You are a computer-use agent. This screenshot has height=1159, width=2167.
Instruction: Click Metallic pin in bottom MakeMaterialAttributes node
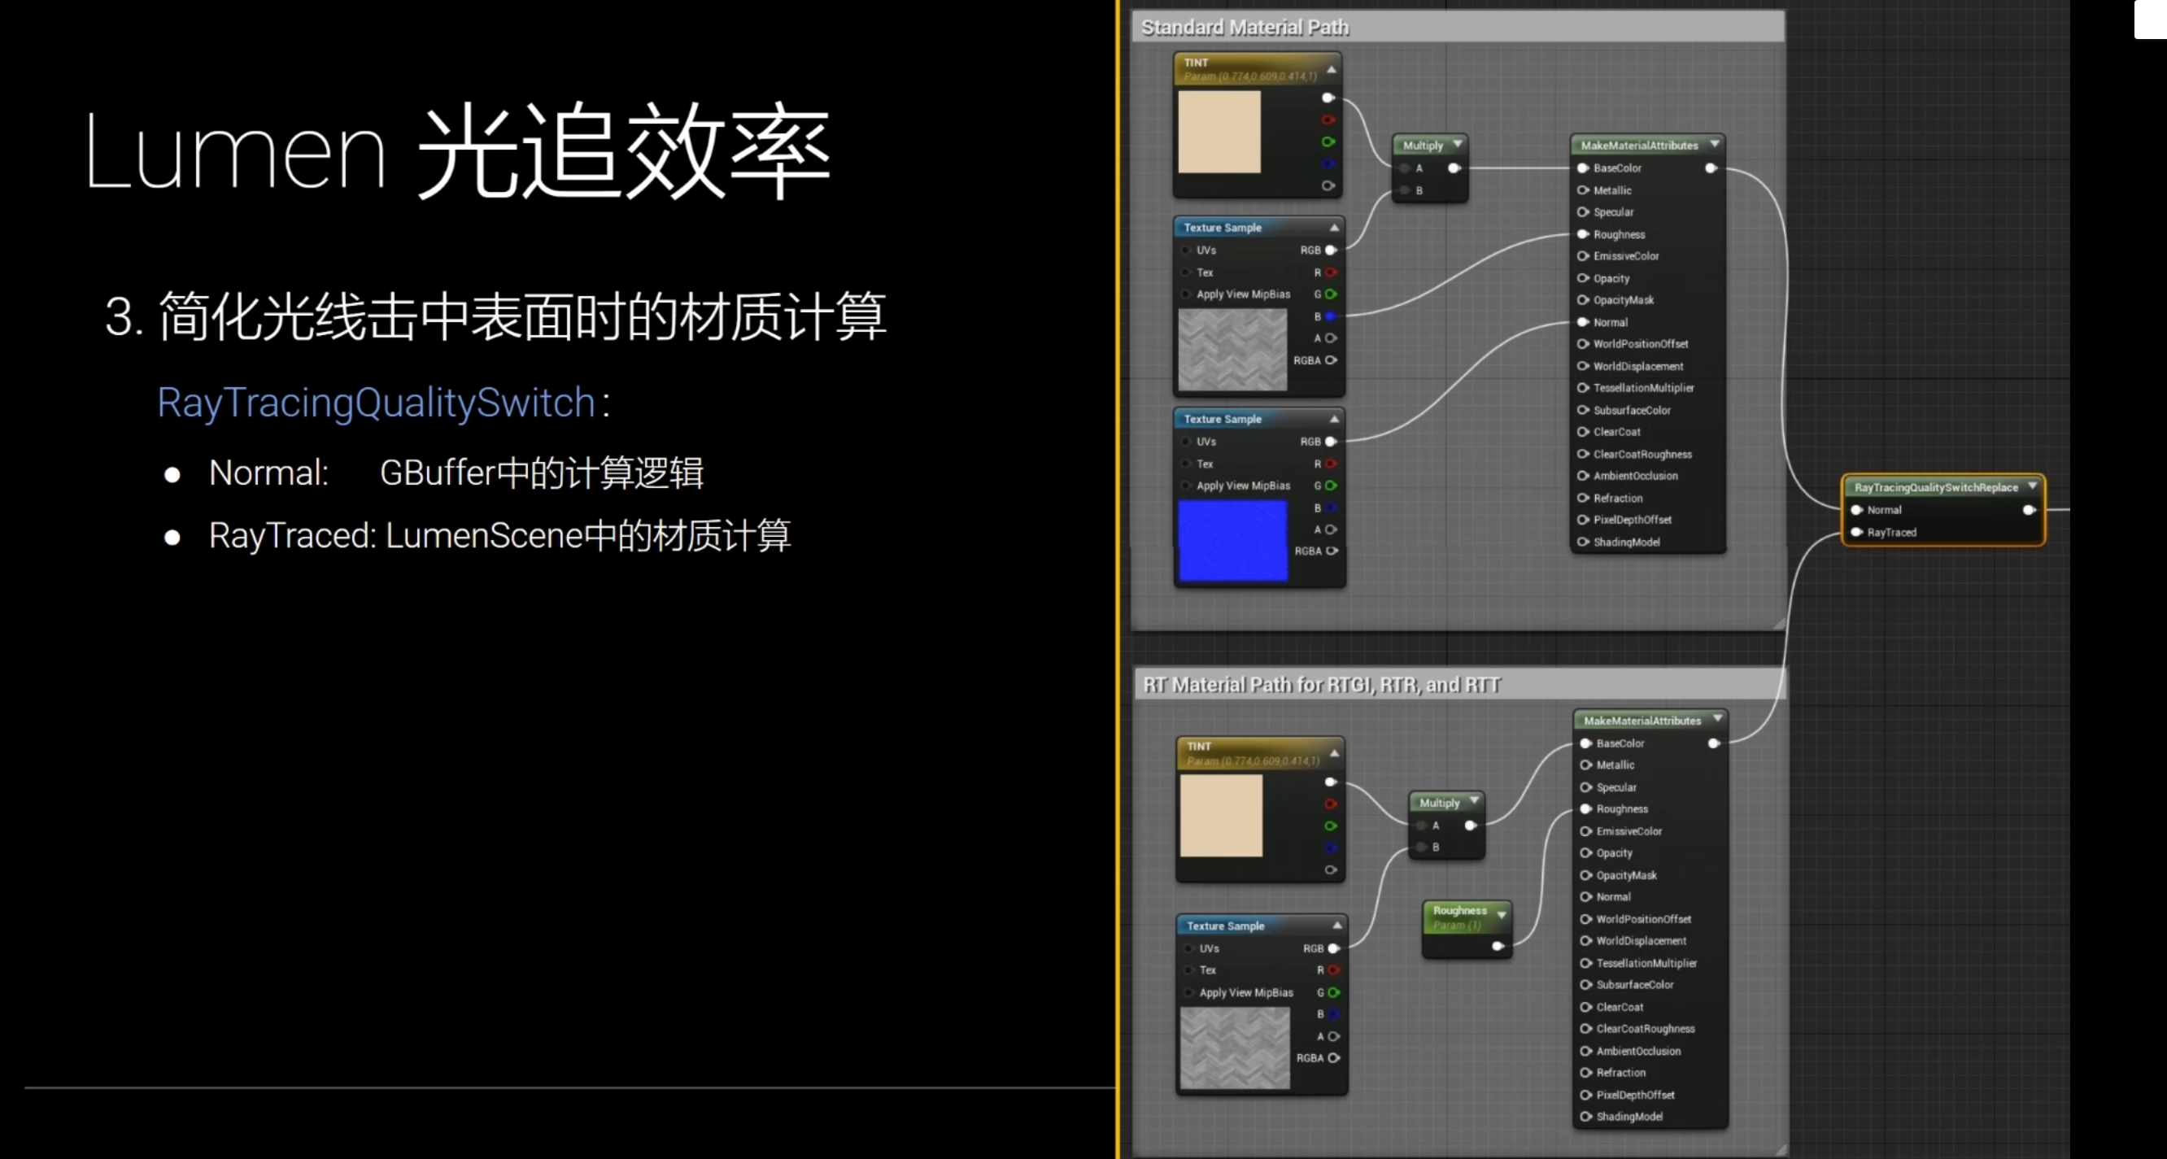pyautogui.click(x=1585, y=765)
